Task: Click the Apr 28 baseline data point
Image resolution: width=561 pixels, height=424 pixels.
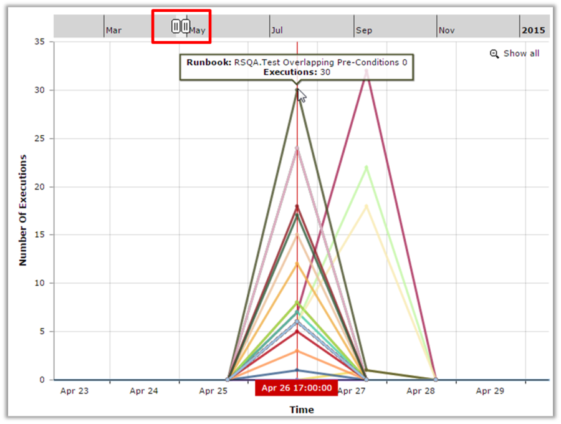Action: 435,379
